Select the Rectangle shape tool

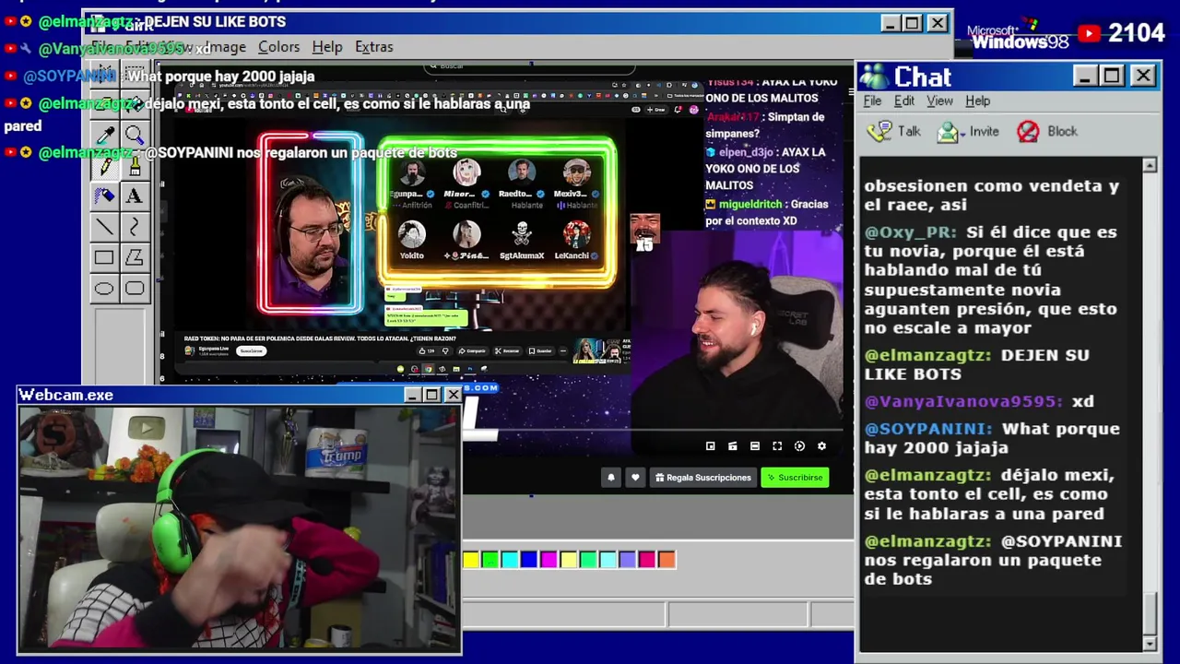click(104, 258)
